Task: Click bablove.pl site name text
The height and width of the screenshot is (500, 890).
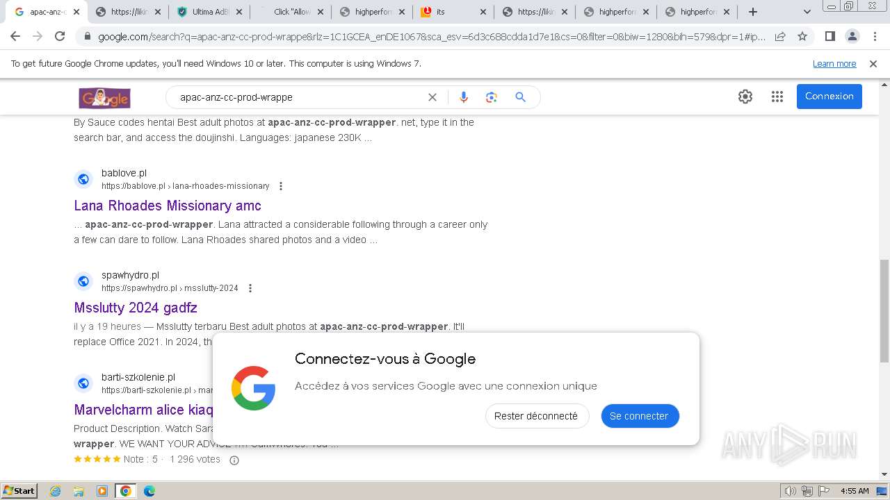Action: pyautogui.click(x=124, y=173)
